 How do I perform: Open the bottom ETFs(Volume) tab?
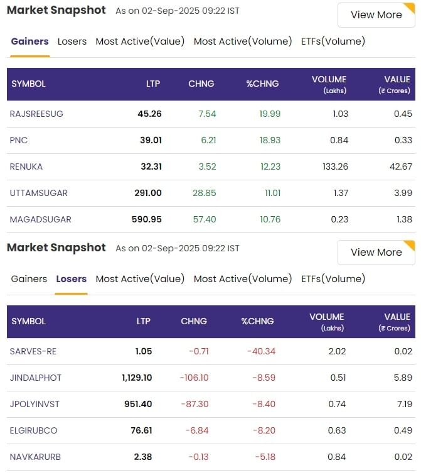[333, 279]
